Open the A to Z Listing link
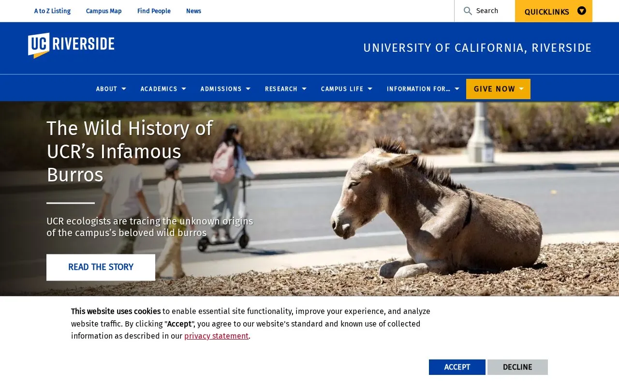 pos(52,11)
